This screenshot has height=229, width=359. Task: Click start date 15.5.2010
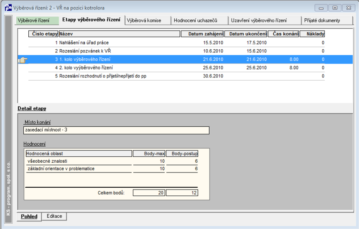(x=213, y=43)
